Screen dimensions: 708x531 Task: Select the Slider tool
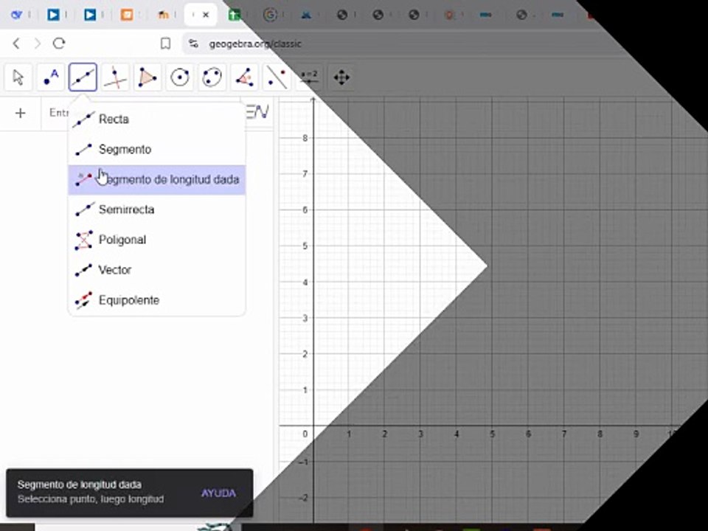pos(309,77)
